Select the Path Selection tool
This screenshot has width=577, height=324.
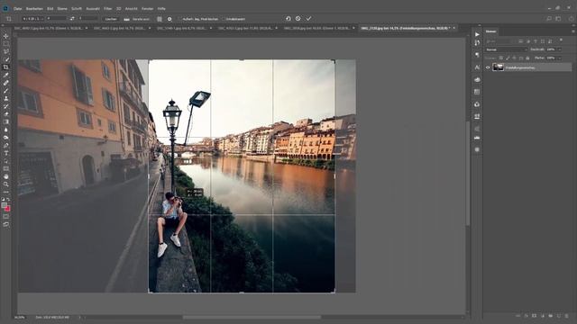(x=6, y=161)
